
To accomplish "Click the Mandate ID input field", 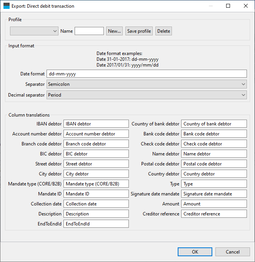I will coord(96,194).
